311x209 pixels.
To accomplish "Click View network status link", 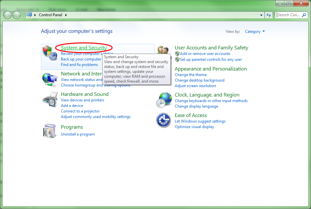I will (82, 80).
